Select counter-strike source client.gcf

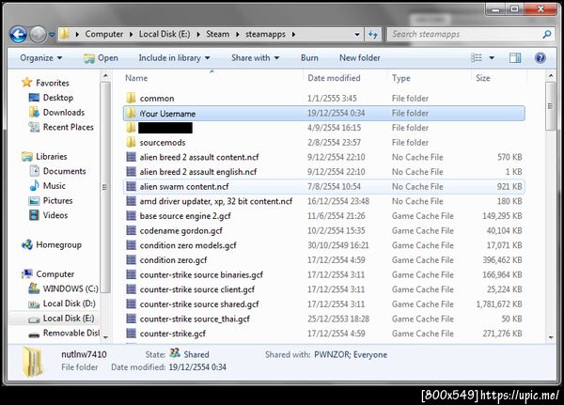point(323,289)
